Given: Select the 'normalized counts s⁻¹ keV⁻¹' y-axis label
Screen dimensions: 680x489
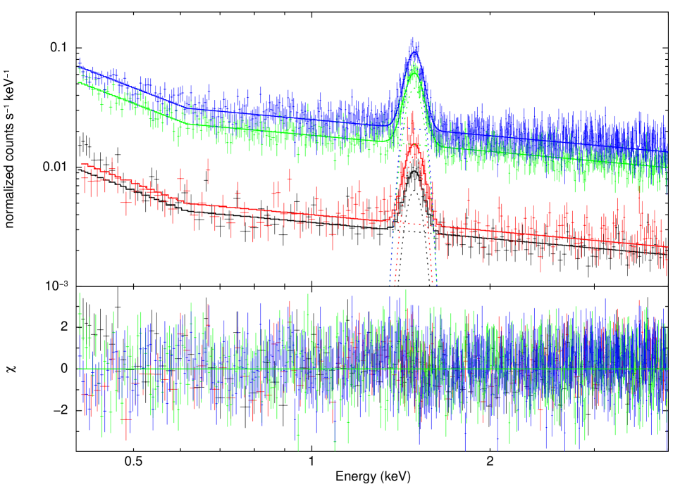Looking at the screenshot, I should [x=10, y=148].
